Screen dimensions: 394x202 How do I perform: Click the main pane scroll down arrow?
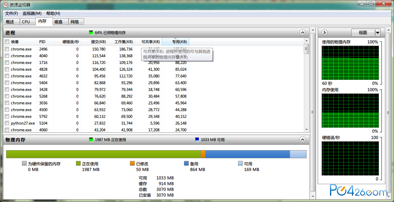tap(313, 197)
